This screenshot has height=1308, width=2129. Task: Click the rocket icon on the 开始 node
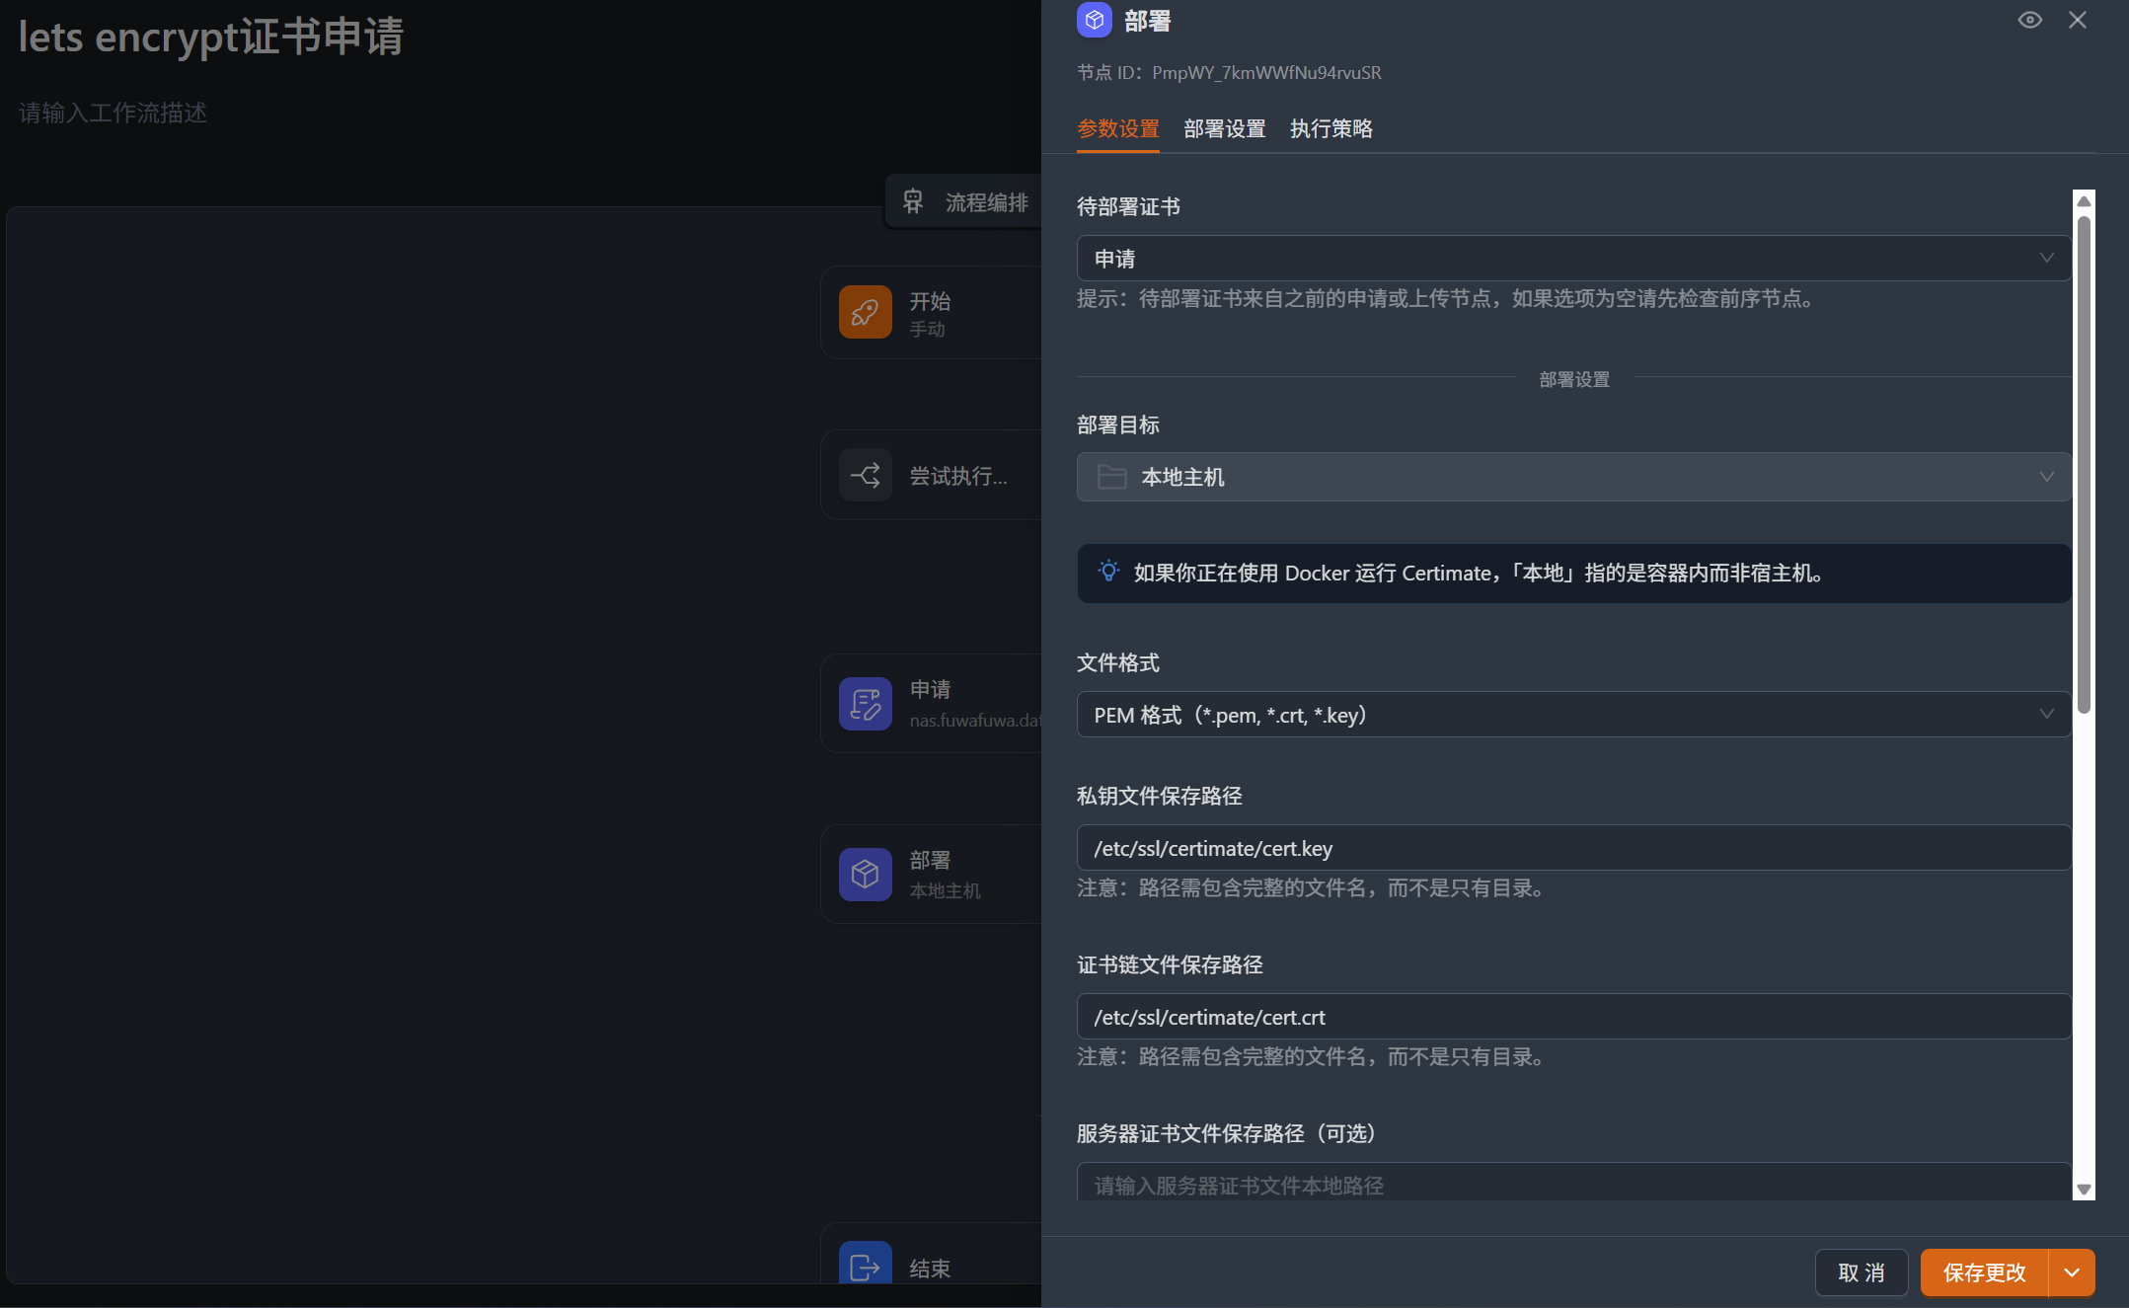click(864, 312)
